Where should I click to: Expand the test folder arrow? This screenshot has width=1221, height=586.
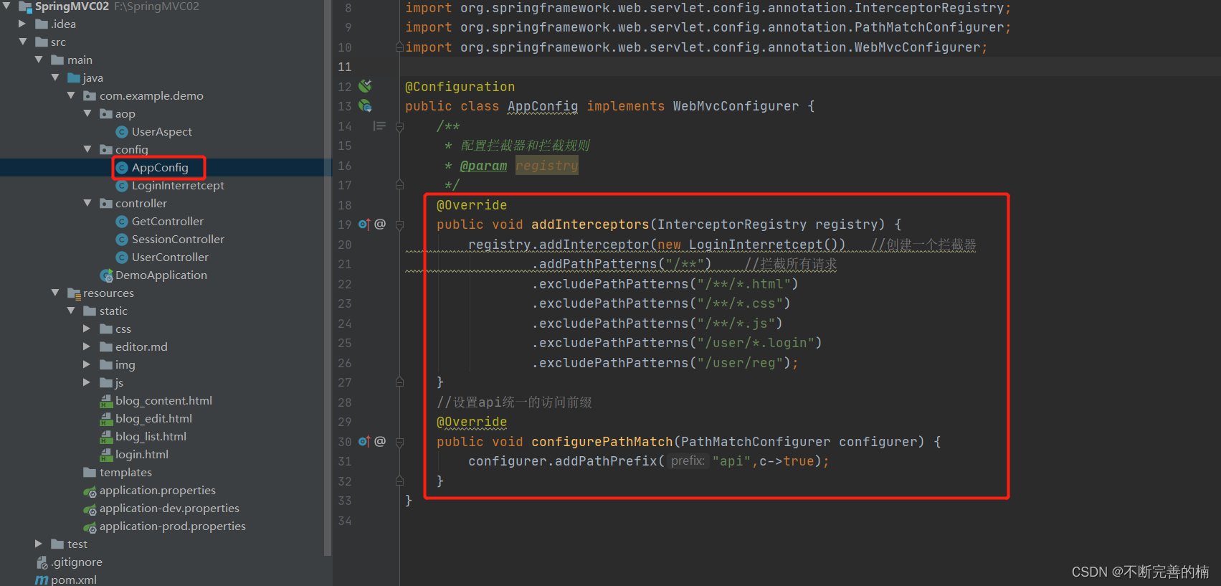[39, 544]
